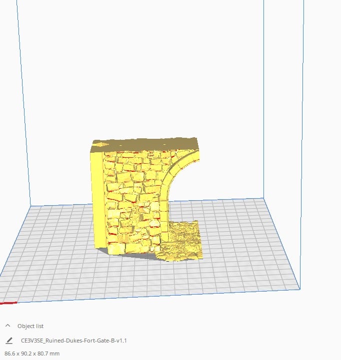
Task: Click the front-right corner of the build plate
Action: coord(299,289)
